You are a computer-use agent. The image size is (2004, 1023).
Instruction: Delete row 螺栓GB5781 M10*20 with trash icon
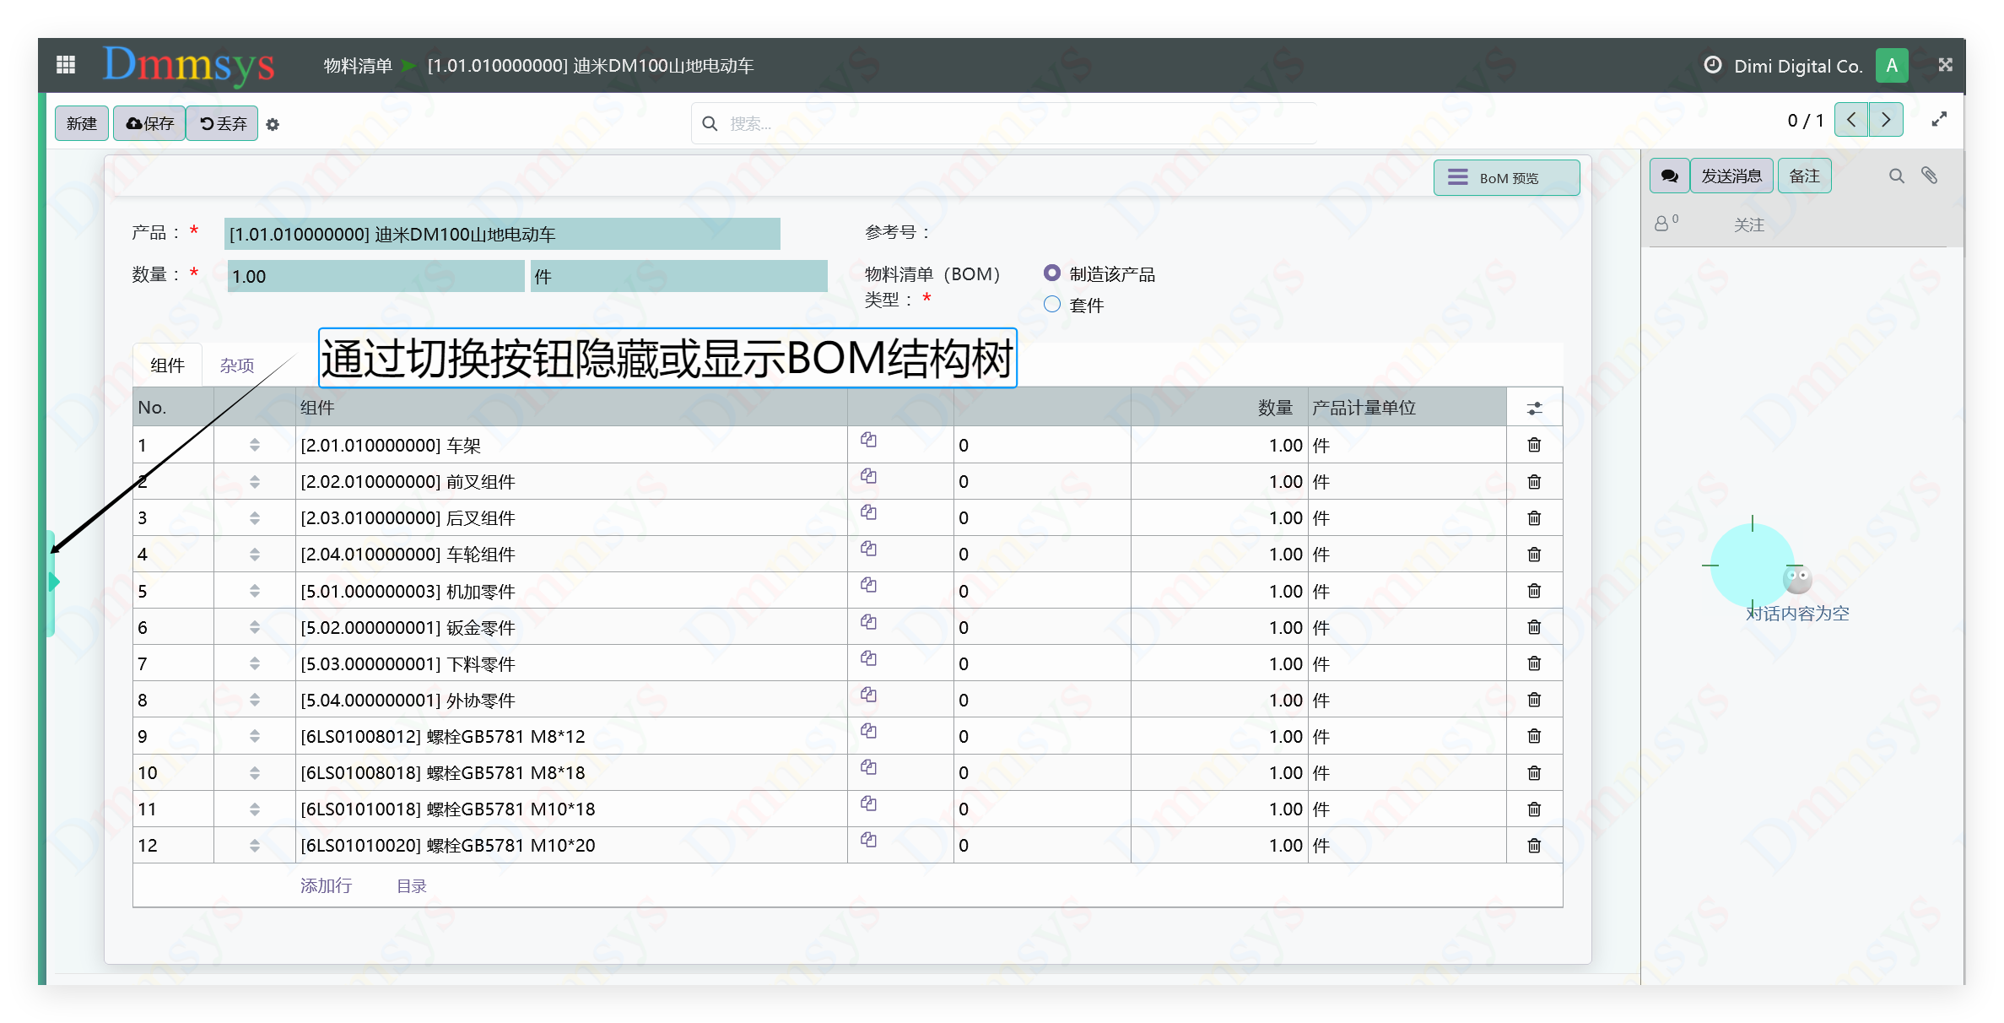1534,845
